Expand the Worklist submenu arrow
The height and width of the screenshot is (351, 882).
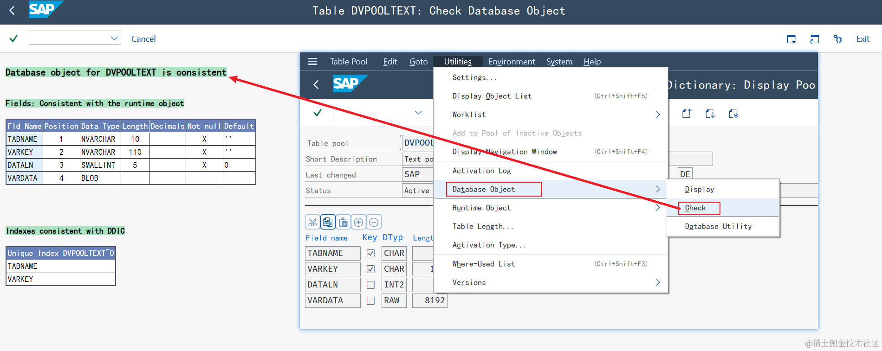pyautogui.click(x=658, y=115)
